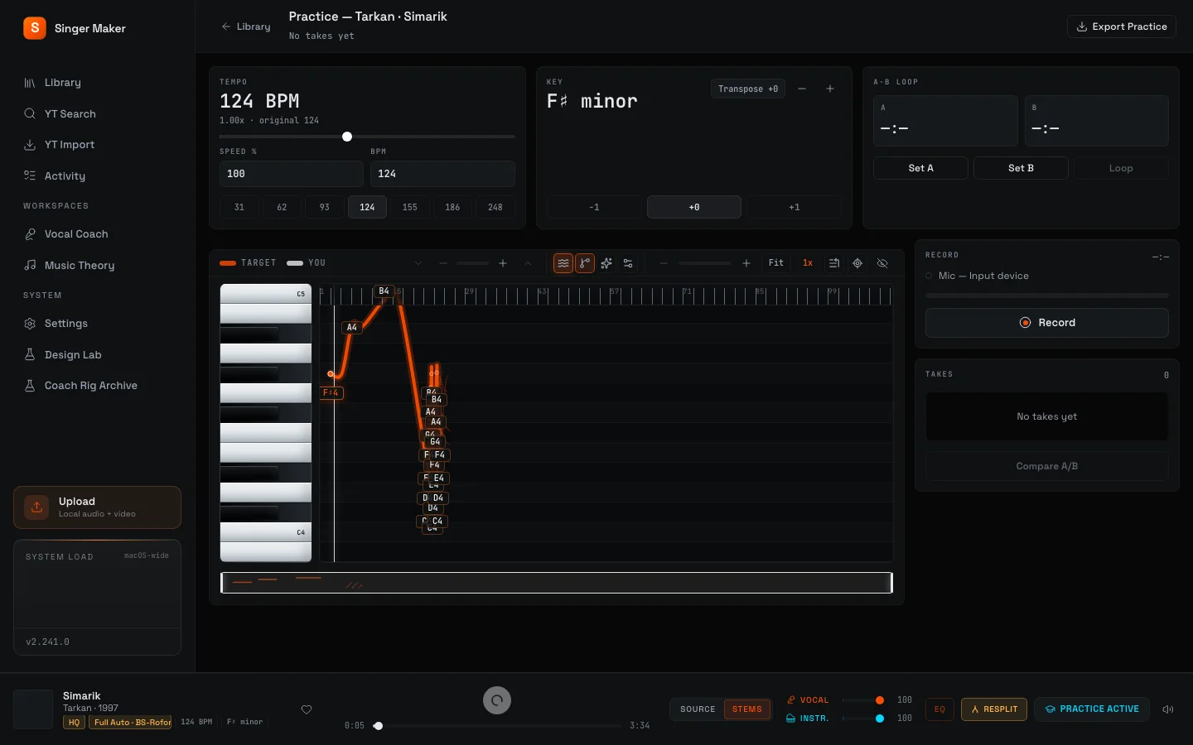Toggle the branch curve icon in pitch toolbar
Viewport: 1193px width, 745px height.
point(585,263)
